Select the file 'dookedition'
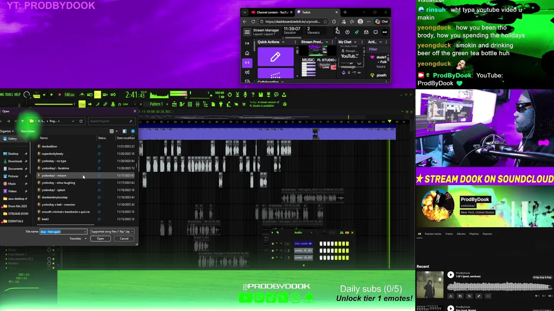 pyautogui.click(x=49, y=146)
